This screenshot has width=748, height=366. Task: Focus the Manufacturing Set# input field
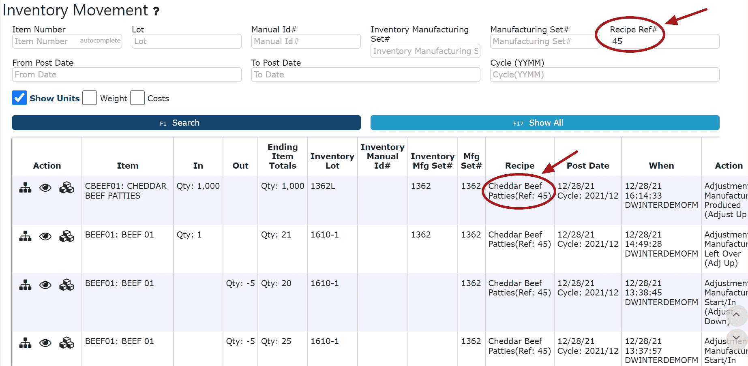[545, 41]
